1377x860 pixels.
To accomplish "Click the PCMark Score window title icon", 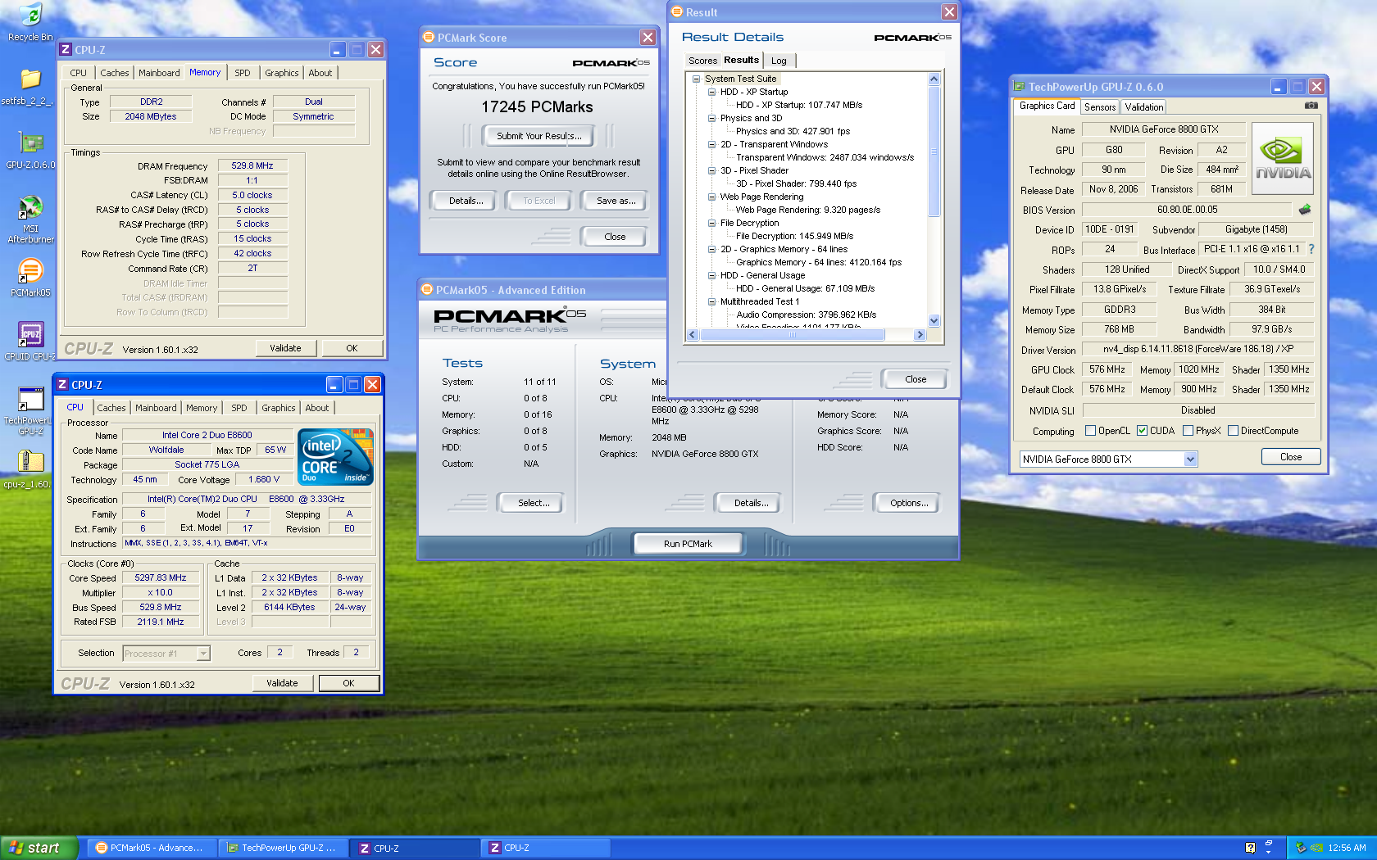I will [x=428, y=37].
